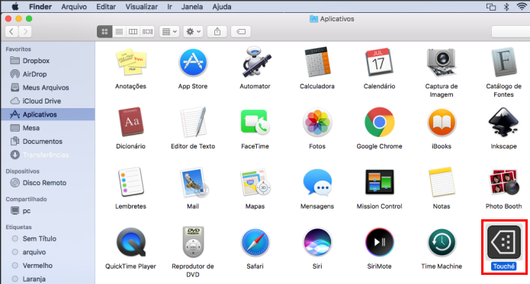The image size is (530, 284).
Task: Open the Ir menu
Action: pyautogui.click(x=170, y=6)
